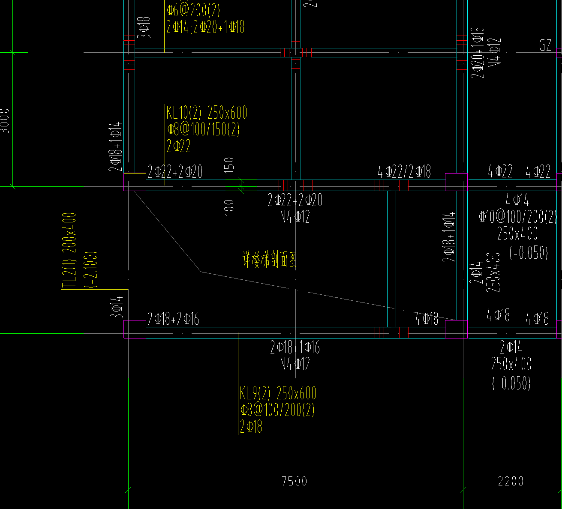Click the 2200 dimension value
The height and width of the screenshot is (509, 562).
tap(511, 482)
